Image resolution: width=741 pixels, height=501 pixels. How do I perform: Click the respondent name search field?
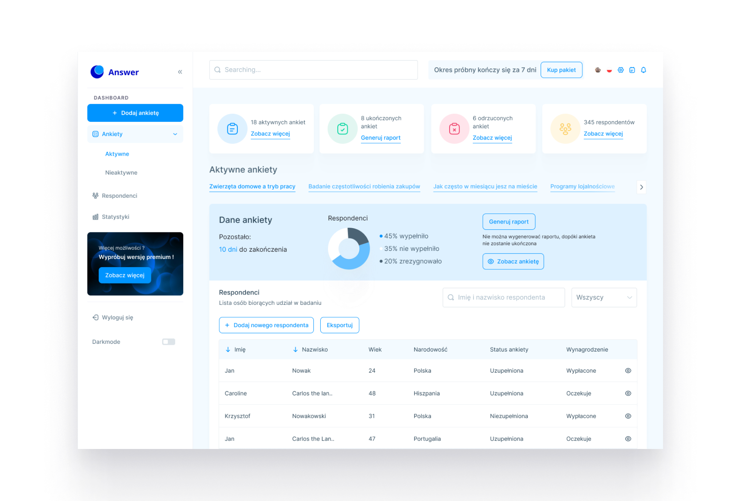tap(504, 298)
